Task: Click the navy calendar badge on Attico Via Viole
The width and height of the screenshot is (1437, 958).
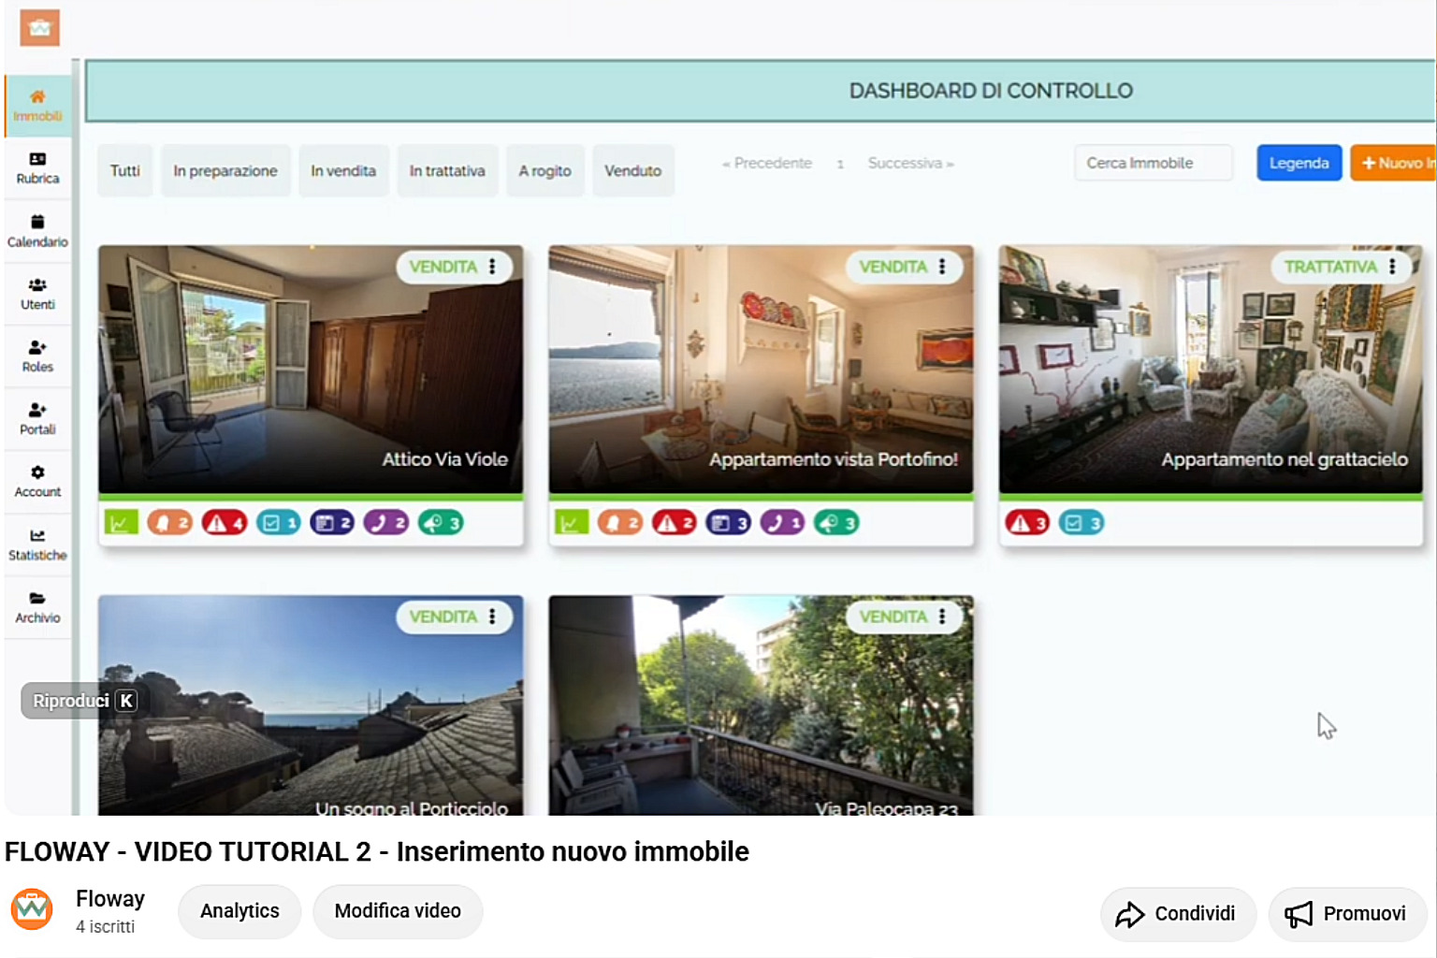Action: pos(332,522)
